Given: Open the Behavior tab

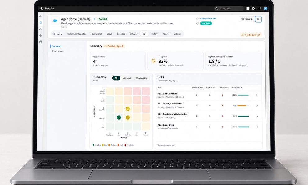Looking at the screenshot, I should [x=134, y=34].
